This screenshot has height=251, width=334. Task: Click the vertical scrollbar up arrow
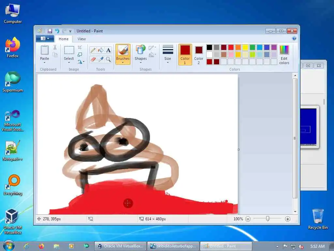295,75
